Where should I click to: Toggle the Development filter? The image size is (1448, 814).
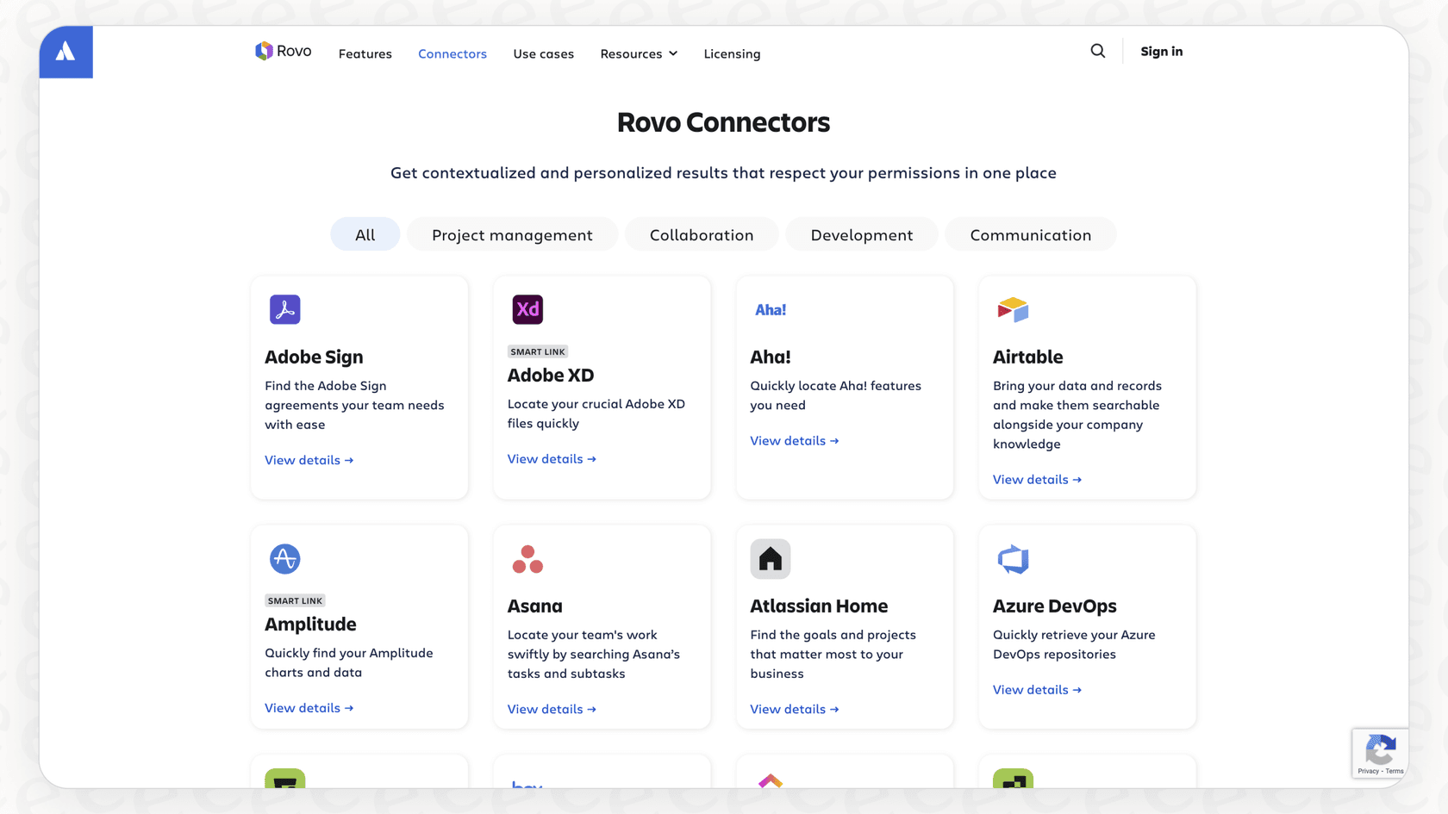[861, 234]
